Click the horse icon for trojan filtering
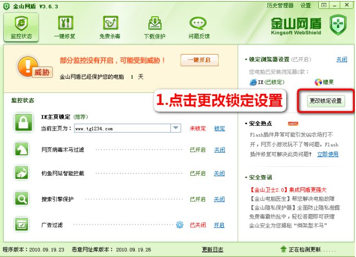This screenshot has height=257, width=356. tap(21, 149)
